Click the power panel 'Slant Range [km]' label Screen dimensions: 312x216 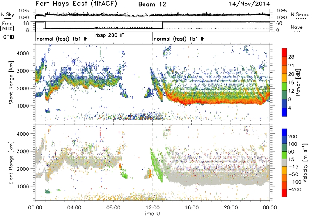tap(11, 82)
